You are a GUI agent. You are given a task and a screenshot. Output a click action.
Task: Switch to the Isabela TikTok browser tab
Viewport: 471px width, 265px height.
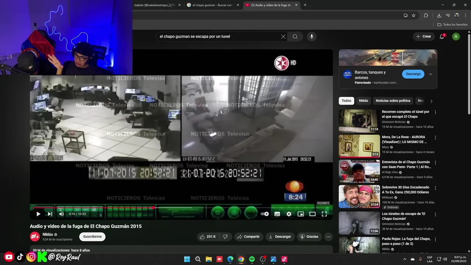click(155, 5)
